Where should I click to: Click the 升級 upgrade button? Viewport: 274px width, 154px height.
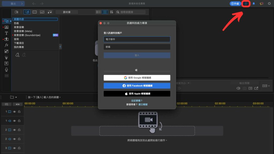(x=235, y=4)
